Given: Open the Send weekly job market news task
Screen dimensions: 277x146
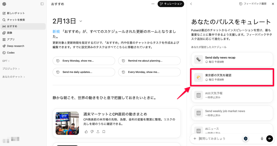Looking at the screenshot, I should 232,113.
